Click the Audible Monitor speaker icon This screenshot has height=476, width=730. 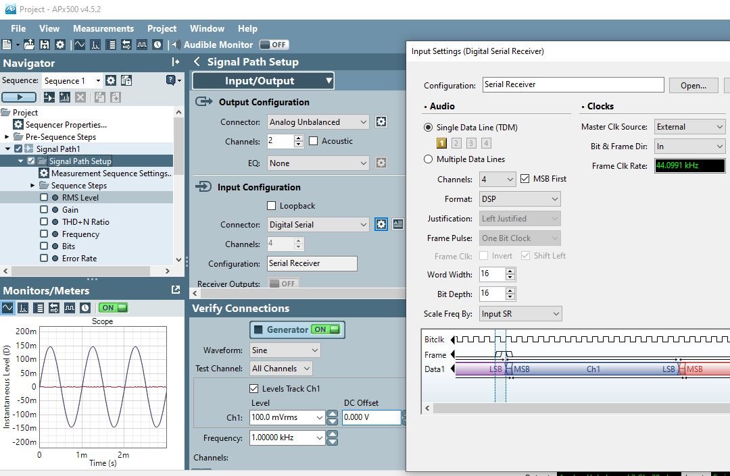176,45
